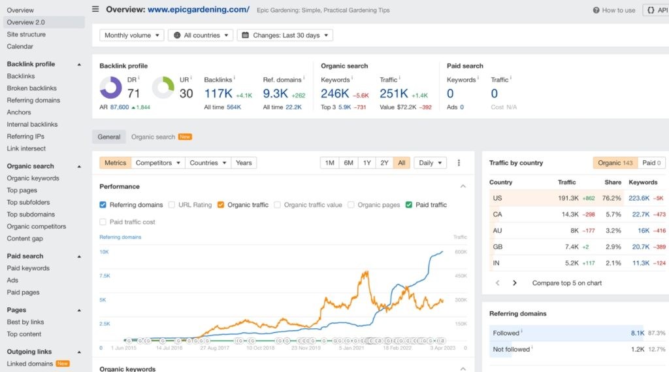Click the How to use help icon
Screen dimensions: 669x372
(596, 10)
